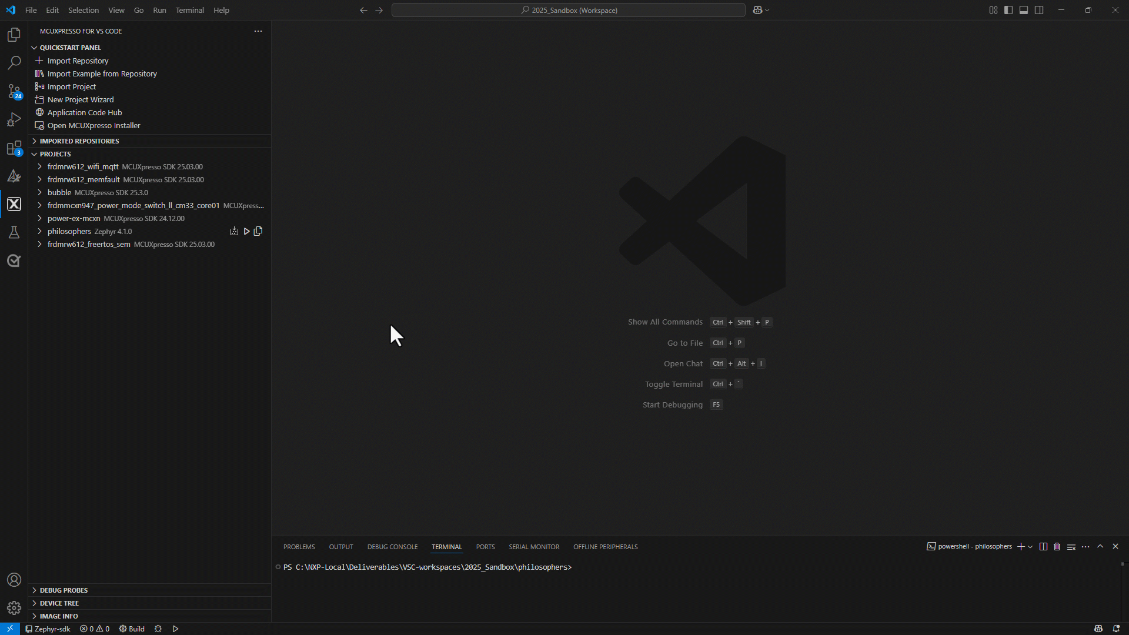1129x635 pixels.
Task: Split the terminal panel
Action: click(x=1043, y=546)
